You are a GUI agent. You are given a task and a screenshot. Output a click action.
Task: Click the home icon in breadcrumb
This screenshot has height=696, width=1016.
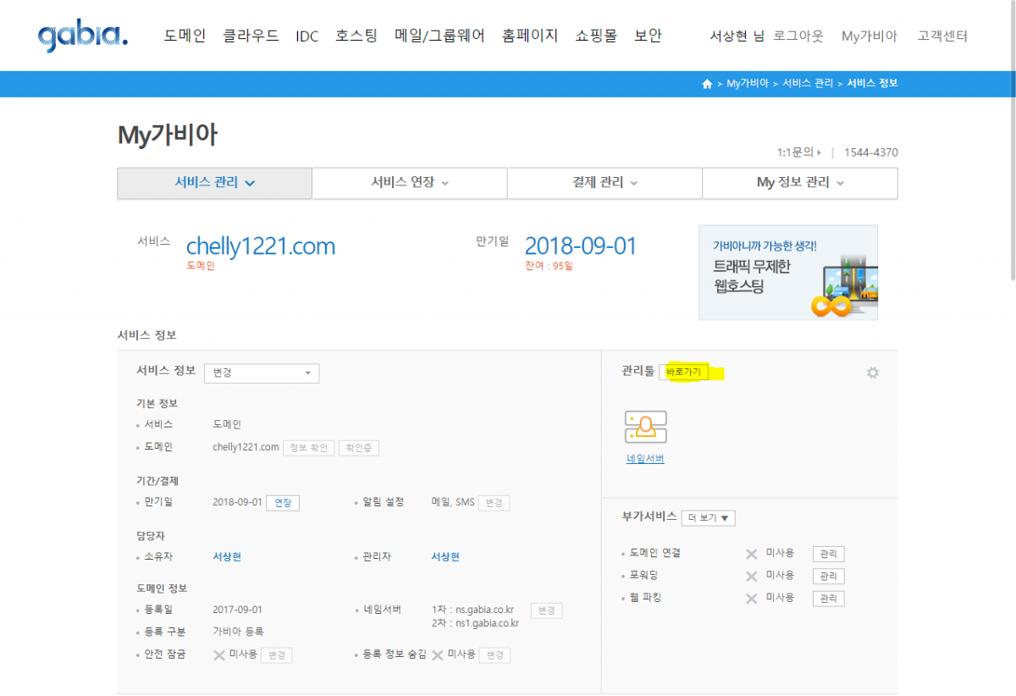coord(707,84)
